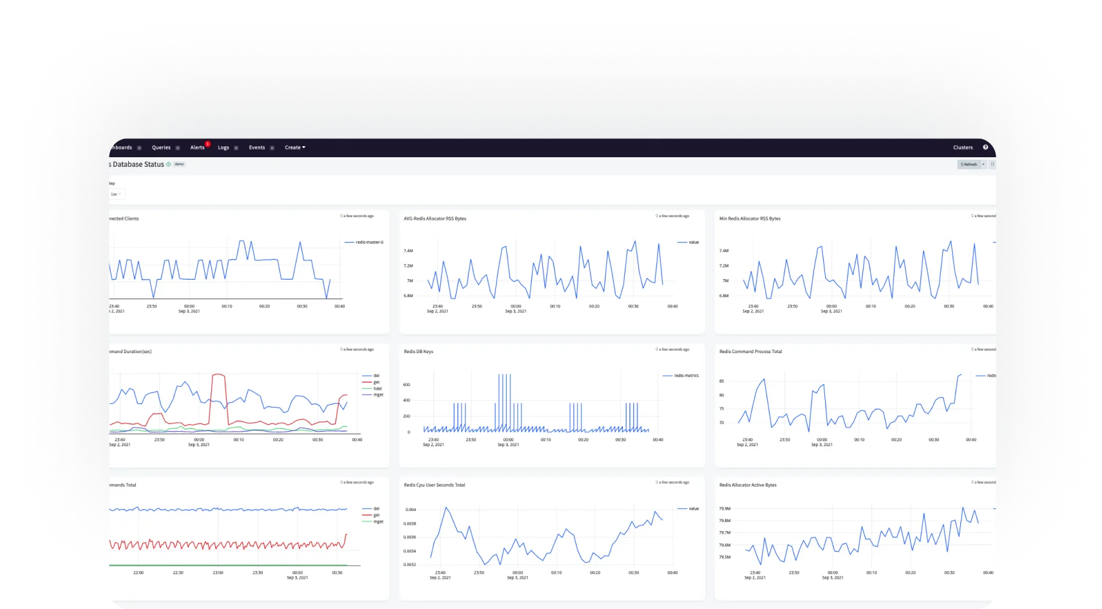
Task: Toggle mget series in Commands Total legend
Action: pyautogui.click(x=373, y=521)
